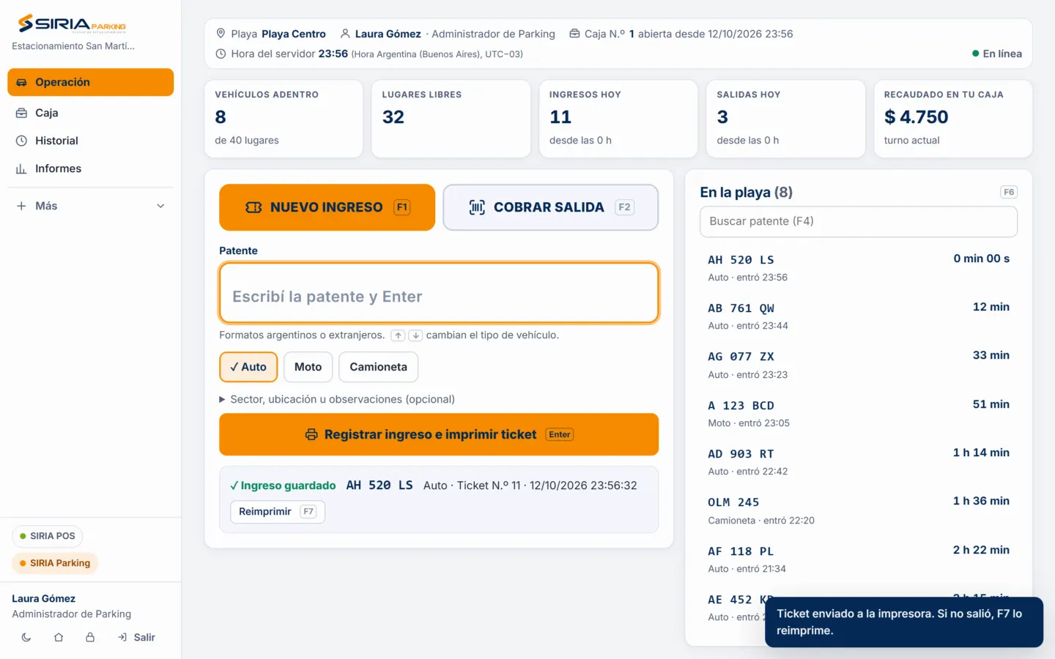Select the COBRAR SALIDA mode
The width and height of the screenshot is (1055, 659).
[x=550, y=207]
